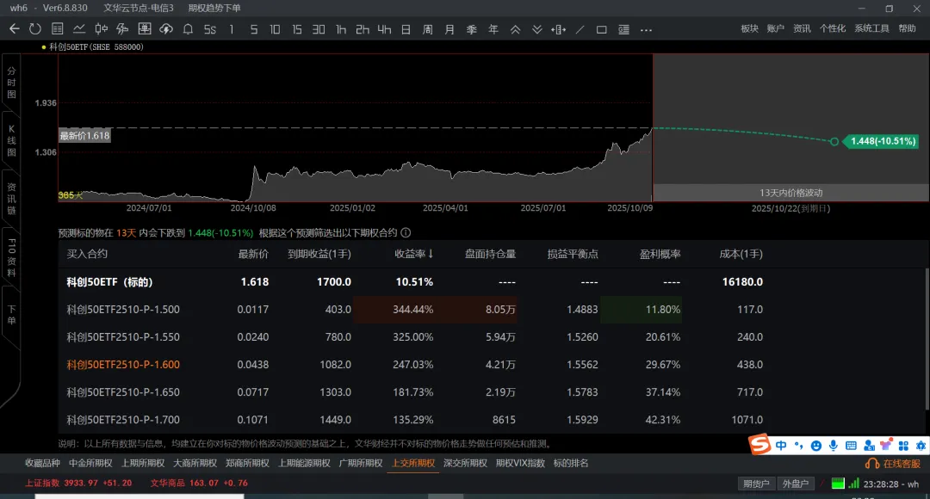Toggle the 5s chart period
This screenshot has height=499, width=930.
209,29
